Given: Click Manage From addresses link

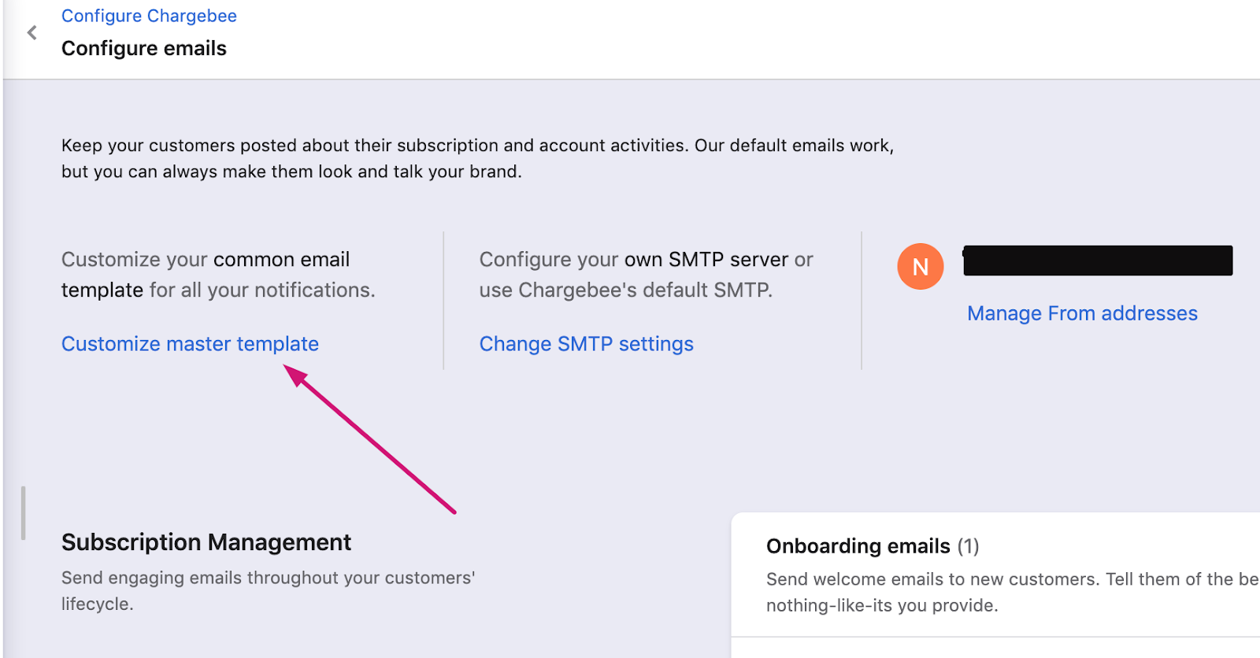Looking at the screenshot, I should click(1082, 313).
